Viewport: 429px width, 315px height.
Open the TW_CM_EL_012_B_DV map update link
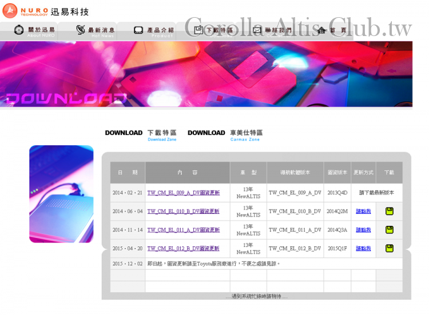tap(183, 249)
